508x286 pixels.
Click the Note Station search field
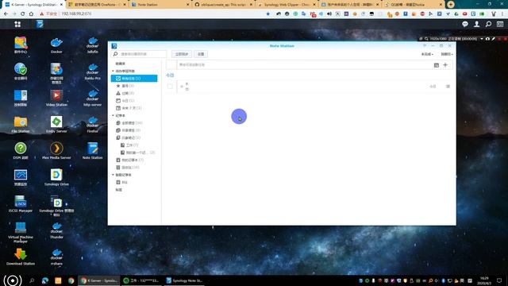point(139,54)
